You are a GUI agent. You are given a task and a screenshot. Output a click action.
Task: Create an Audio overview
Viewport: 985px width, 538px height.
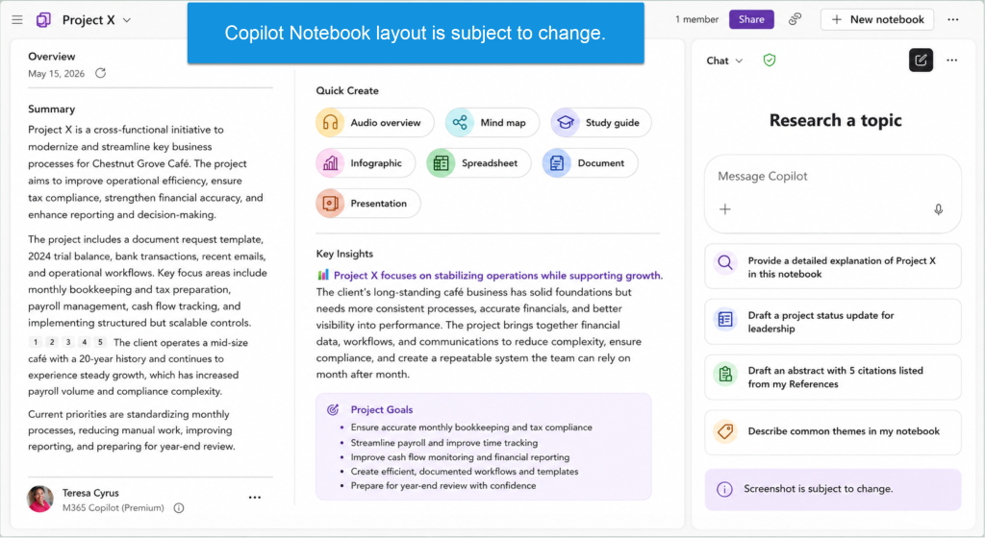click(x=374, y=122)
